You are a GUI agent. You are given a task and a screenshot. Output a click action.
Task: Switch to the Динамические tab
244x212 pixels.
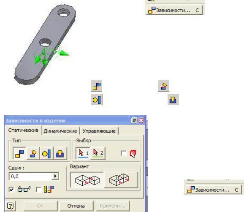coord(60,131)
